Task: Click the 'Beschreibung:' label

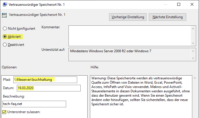Action: coord(14,96)
